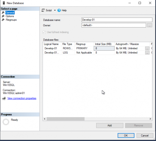Open autogrowth settings for ROWS file
The image size is (156, 141).
(147, 48)
